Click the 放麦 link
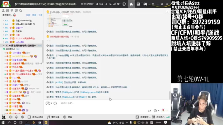This screenshot has height=125, width=223. (x=28, y=15)
